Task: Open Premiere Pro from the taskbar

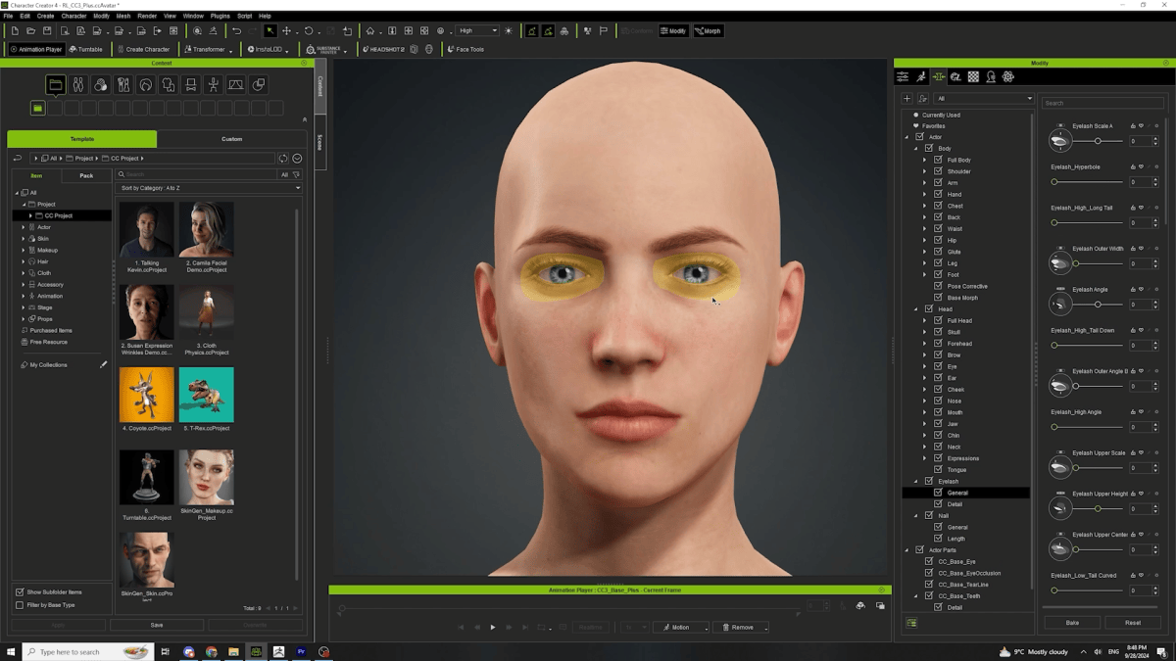Action: 301,651
